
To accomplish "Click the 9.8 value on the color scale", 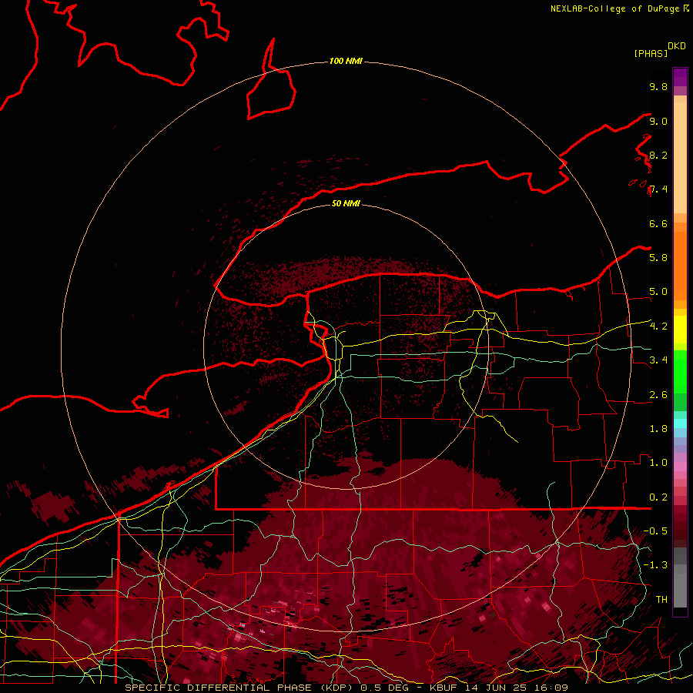I will tap(658, 86).
